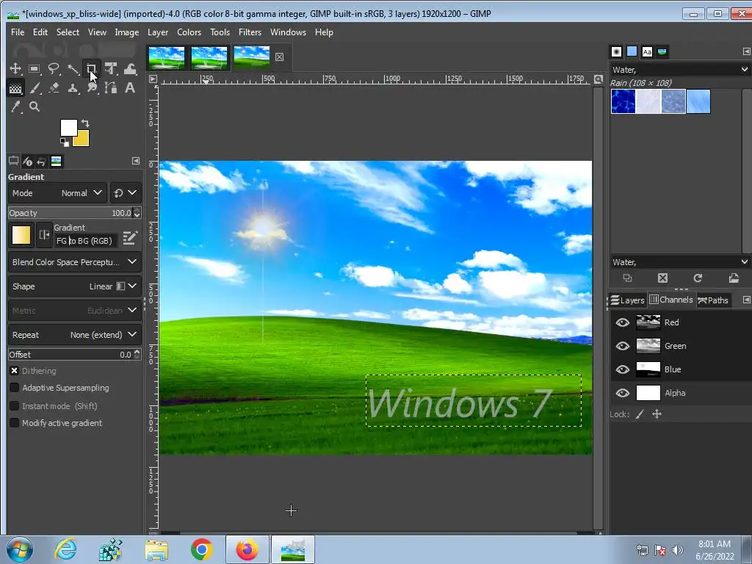Enable Modify active gradient checkbox
Image resolution: width=752 pixels, height=564 pixels.
(15, 422)
